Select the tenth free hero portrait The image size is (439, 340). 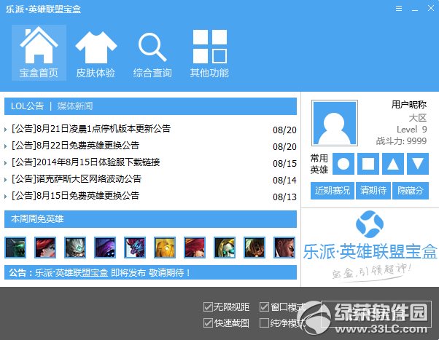pyautogui.click(x=284, y=248)
